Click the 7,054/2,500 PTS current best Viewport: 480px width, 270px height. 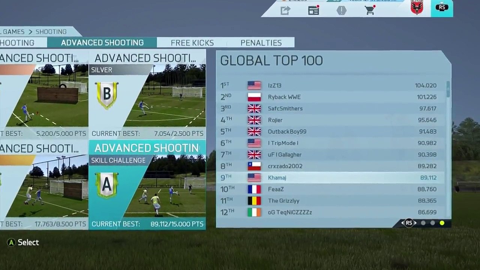pyautogui.click(x=179, y=133)
